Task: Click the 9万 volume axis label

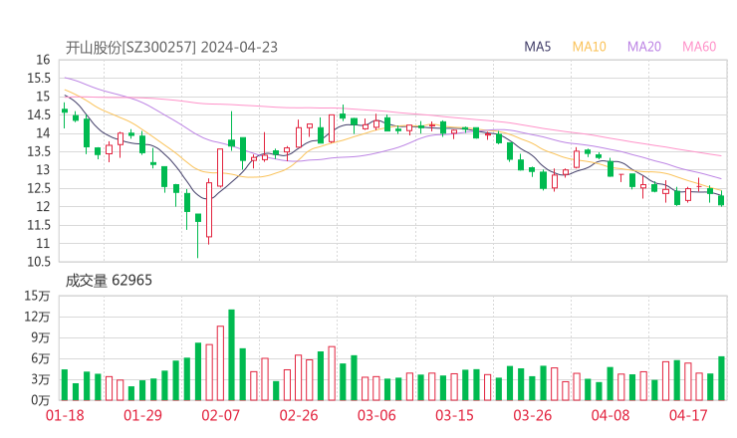Action: [x=41, y=337]
